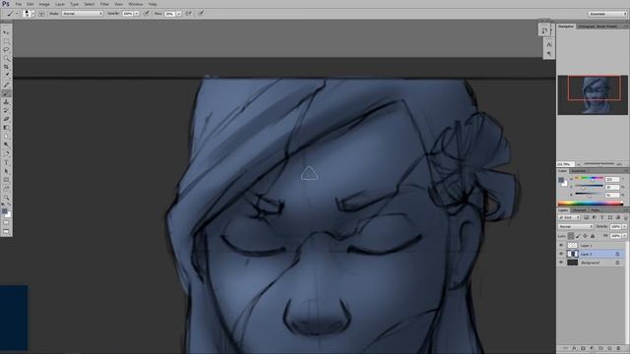Select the Rectangle shape tool
The image size is (630, 354).
[6, 180]
